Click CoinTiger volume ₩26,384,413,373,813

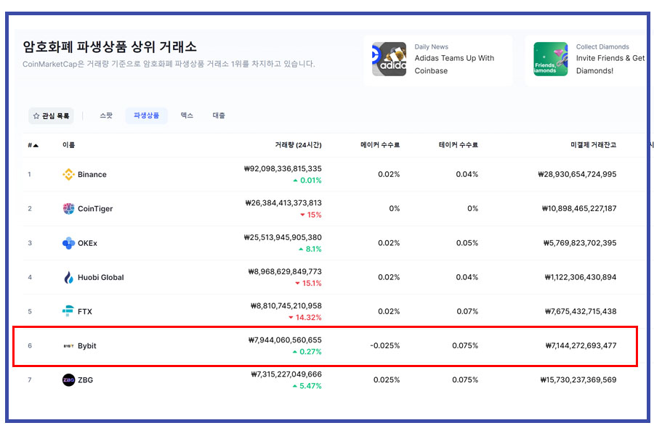coord(283,203)
